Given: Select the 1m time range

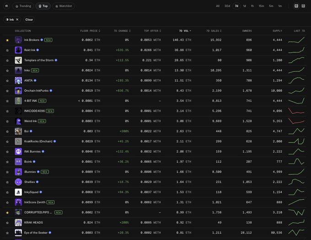Looking at the screenshot, I should pyautogui.click(x=280, y=6).
